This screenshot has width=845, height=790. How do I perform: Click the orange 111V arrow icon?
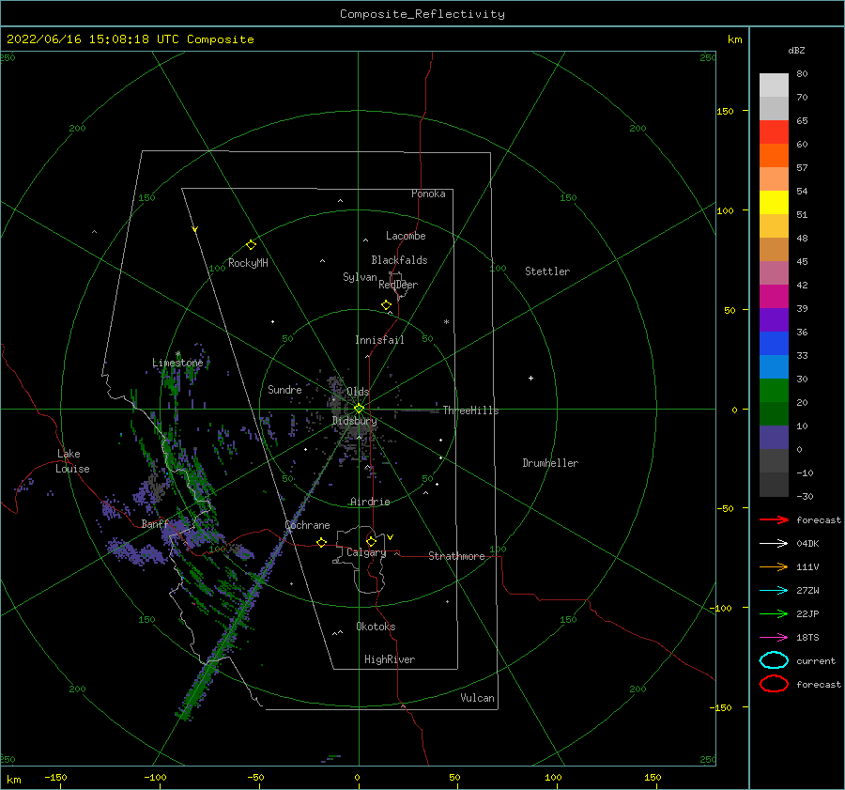774,566
